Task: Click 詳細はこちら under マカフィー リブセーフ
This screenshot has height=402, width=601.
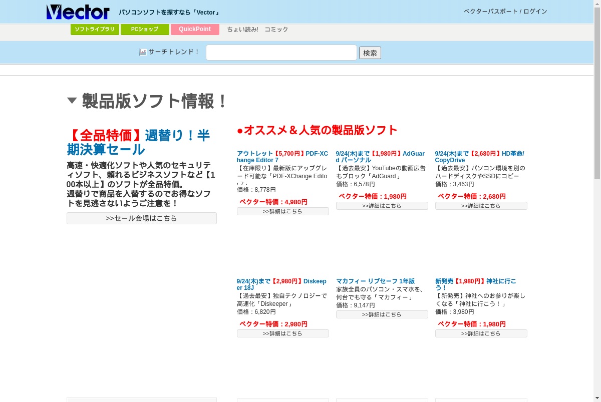Action: (382, 314)
